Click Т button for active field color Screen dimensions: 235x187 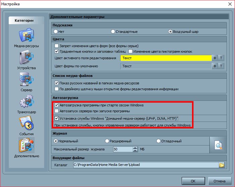[x=221, y=58]
